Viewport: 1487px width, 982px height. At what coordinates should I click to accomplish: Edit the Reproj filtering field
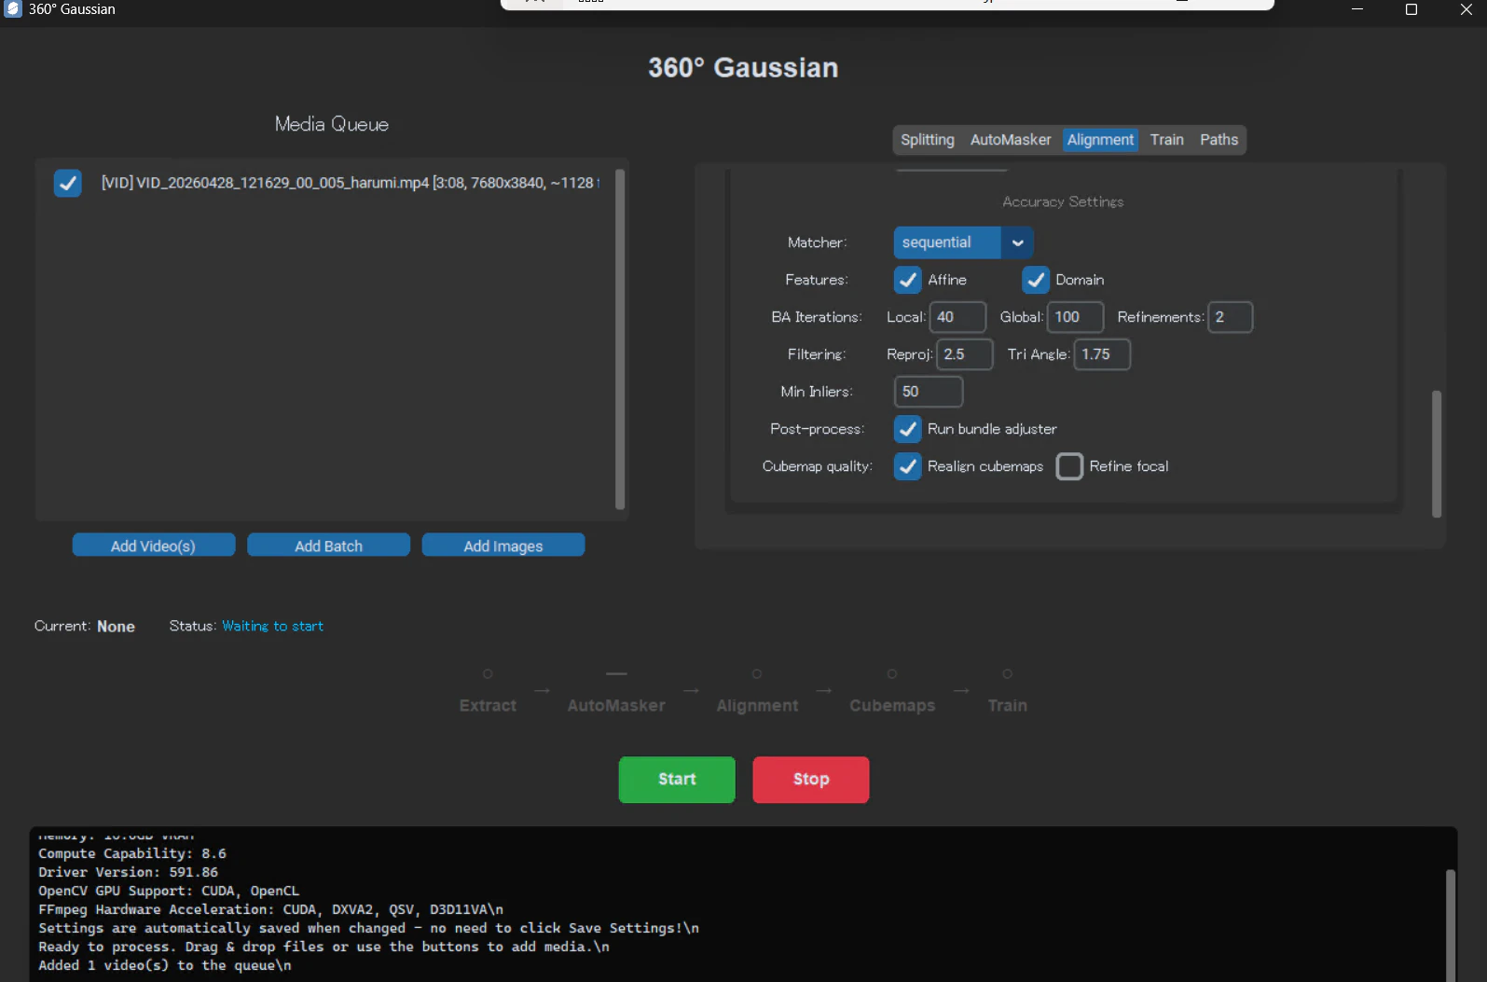[965, 354]
